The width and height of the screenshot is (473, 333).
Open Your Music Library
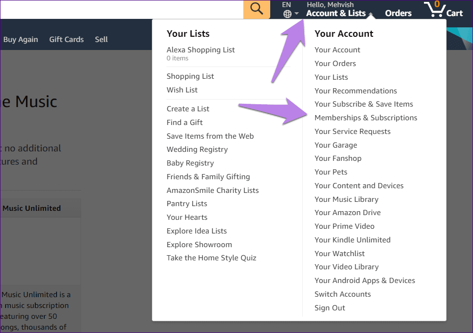click(x=346, y=200)
